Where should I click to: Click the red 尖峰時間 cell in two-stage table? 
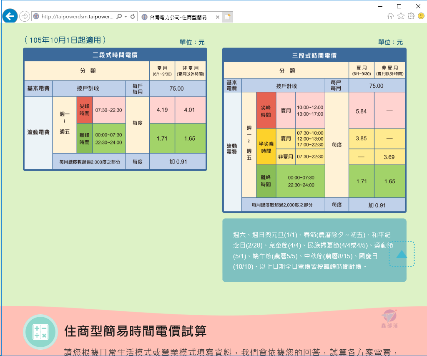[84, 110]
